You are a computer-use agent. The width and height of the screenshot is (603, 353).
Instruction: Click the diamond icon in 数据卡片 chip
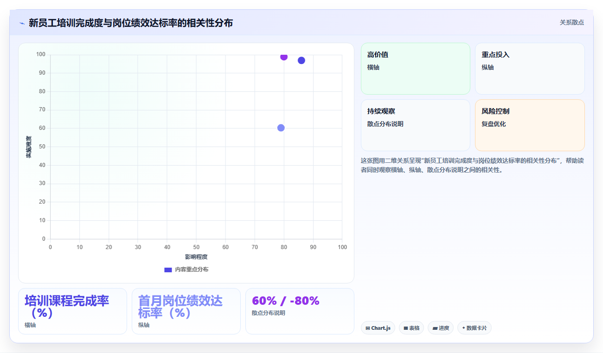(x=463, y=328)
